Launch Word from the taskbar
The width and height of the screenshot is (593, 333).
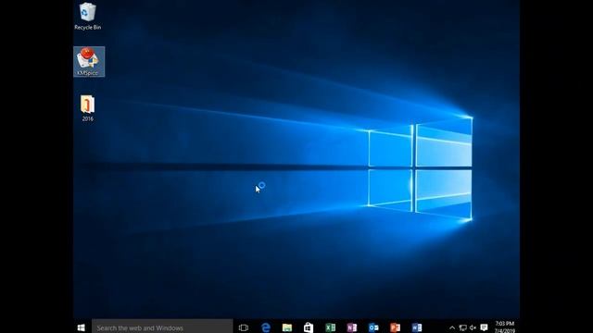coord(417,327)
